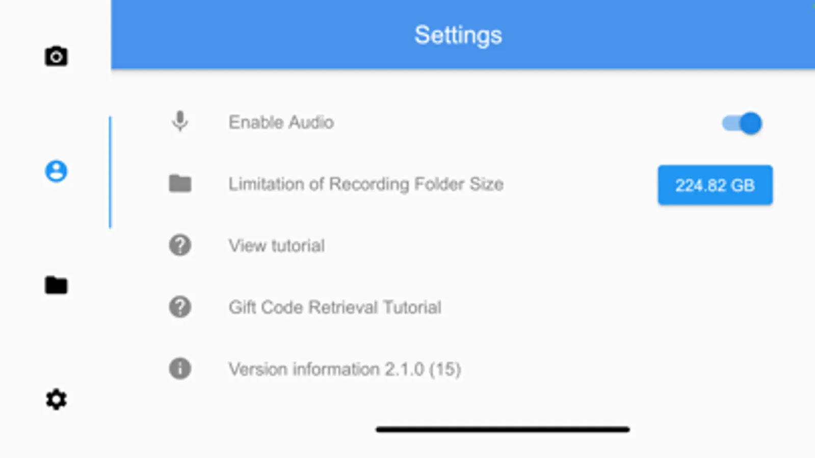Tap the black home indicator bar
Screen dimensions: 815x458
coord(503,430)
